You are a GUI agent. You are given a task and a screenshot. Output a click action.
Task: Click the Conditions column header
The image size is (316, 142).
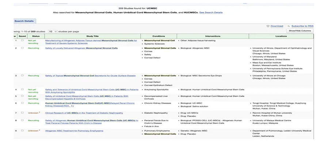click(159, 36)
